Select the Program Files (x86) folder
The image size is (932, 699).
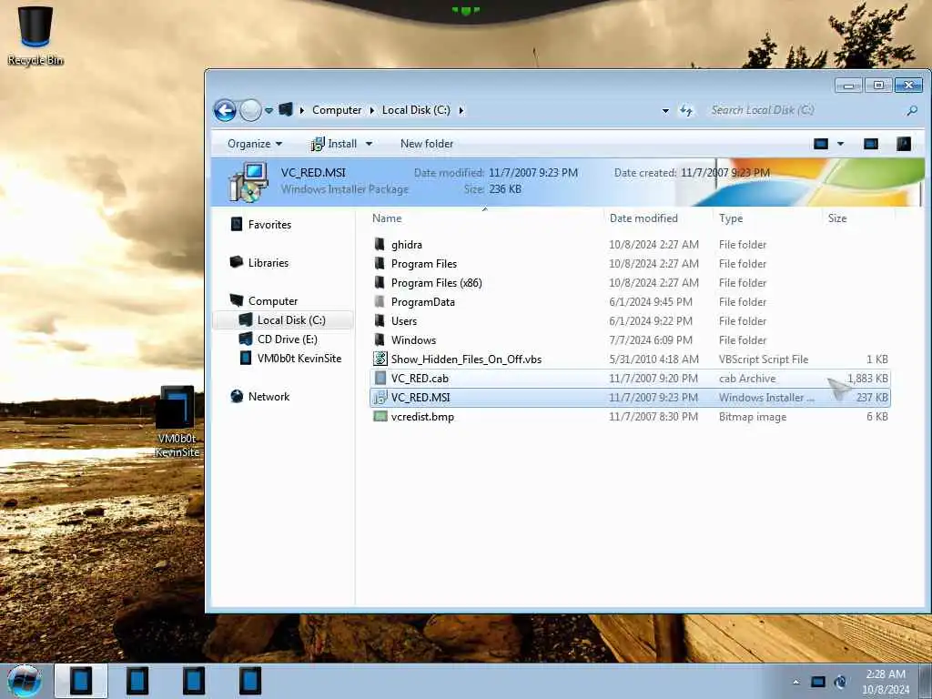pyautogui.click(x=436, y=283)
